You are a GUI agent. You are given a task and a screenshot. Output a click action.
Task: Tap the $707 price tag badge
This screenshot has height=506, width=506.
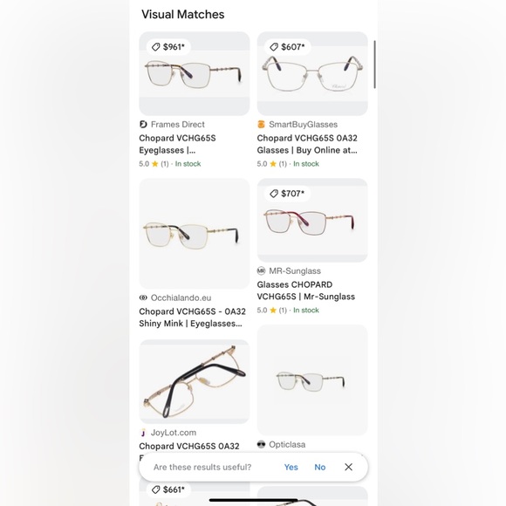point(287,194)
